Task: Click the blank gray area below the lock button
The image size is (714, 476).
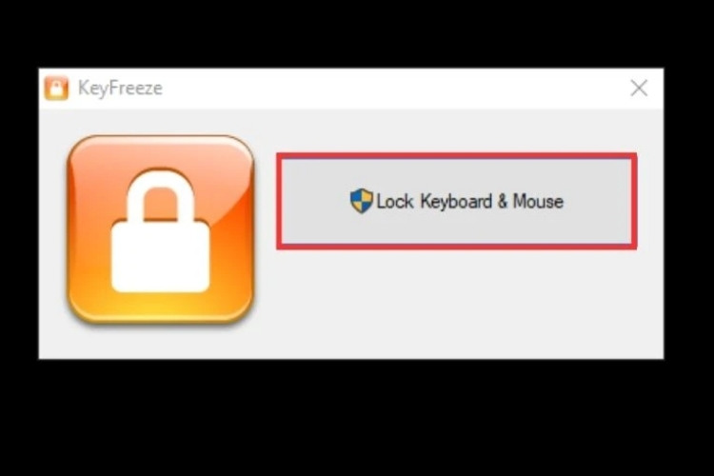Action: tap(456, 303)
